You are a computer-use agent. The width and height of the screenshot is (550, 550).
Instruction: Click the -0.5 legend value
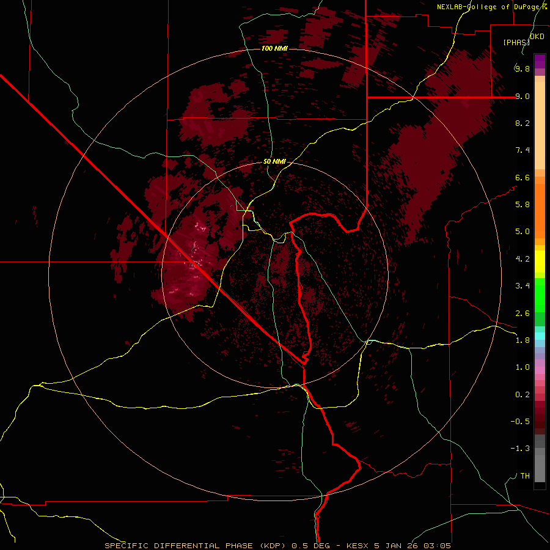click(x=520, y=422)
